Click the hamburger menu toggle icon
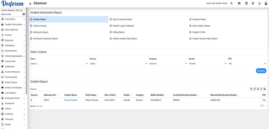 coord(30,3)
